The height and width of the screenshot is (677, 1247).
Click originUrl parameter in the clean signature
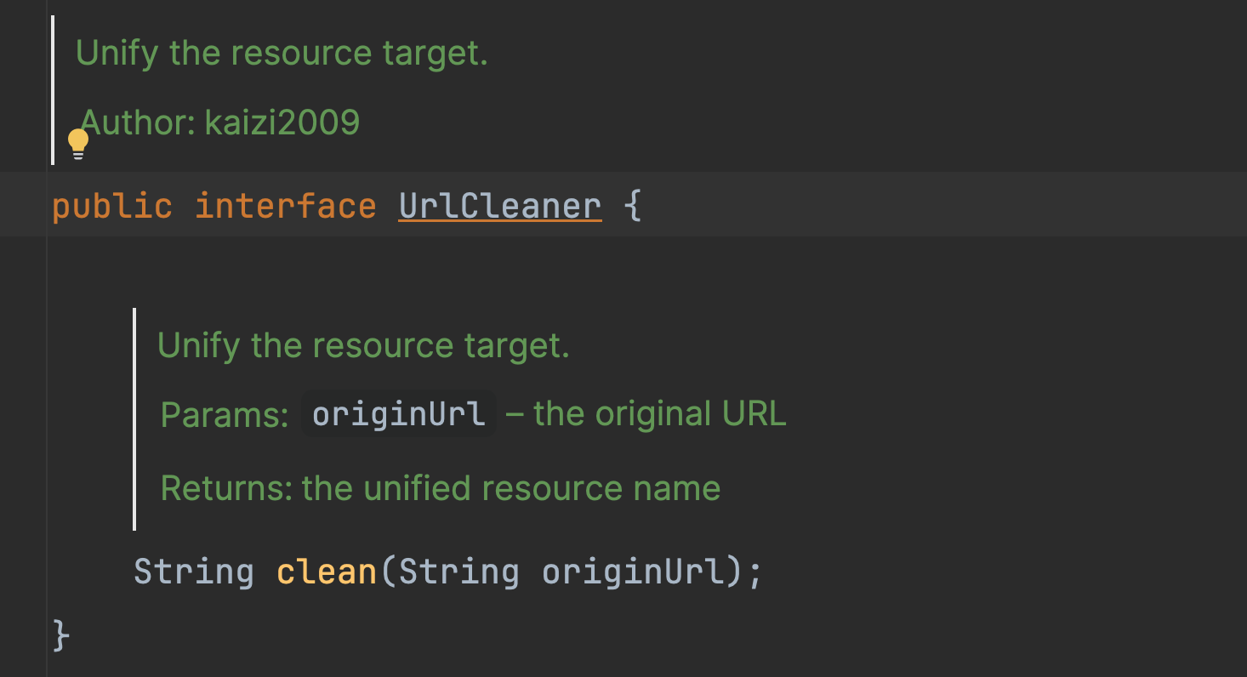(x=632, y=572)
